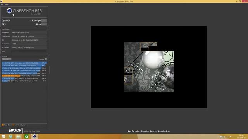Open the Help menu
Image resolution: width=248 pixels, height=139 pixels.
pos(7,5)
